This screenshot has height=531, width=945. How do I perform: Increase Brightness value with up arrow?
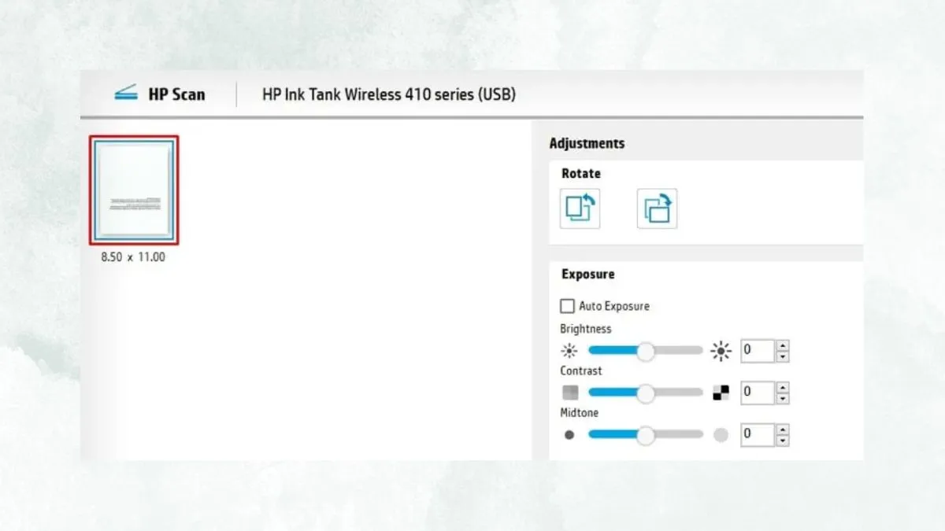point(782,345)
